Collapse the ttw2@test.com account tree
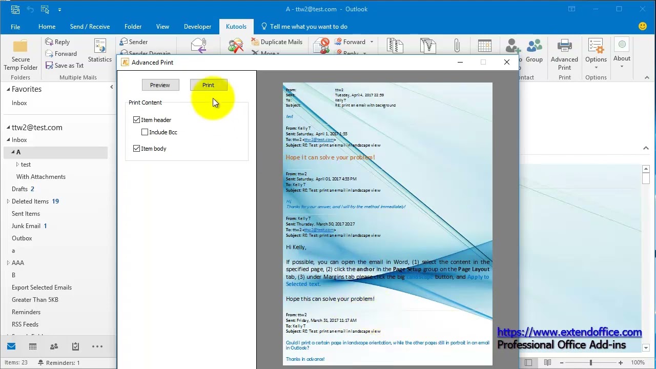The width and height of the screenshot is (656, 369). pos(8,128)
